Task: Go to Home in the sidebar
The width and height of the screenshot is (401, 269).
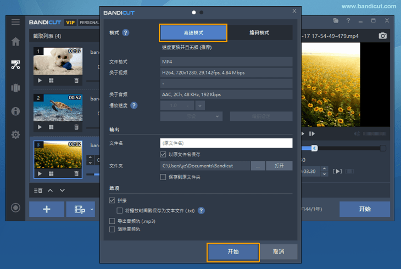Action: pos(15,41)
